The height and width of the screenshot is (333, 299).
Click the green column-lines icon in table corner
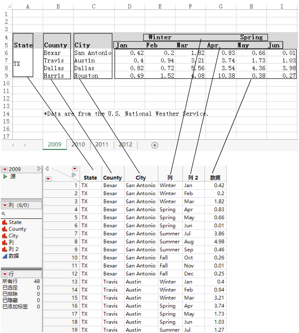point(74,175)
